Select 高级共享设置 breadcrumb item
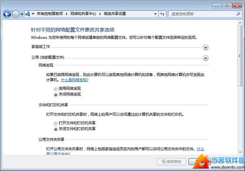The image size is (245, 171). [x=115, y=14]
